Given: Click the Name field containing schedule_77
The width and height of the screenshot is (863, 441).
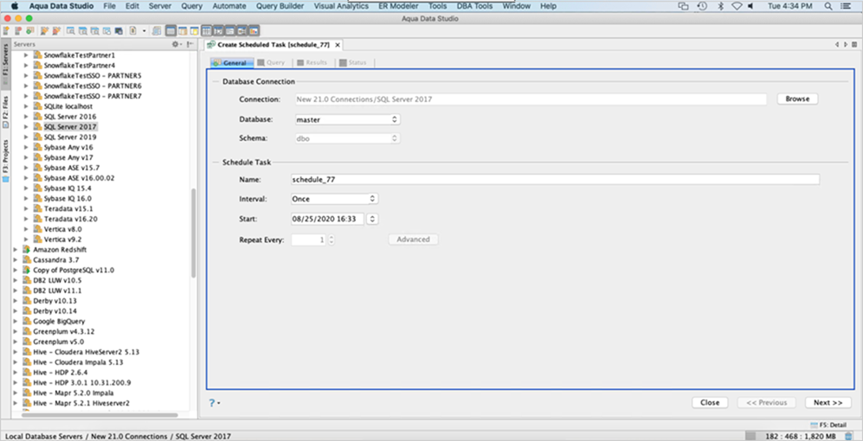Looking at the screenshot, I should click(x=555, y=179).
